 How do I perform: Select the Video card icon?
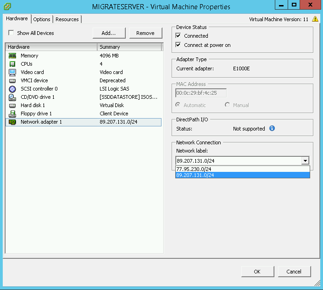12,72
